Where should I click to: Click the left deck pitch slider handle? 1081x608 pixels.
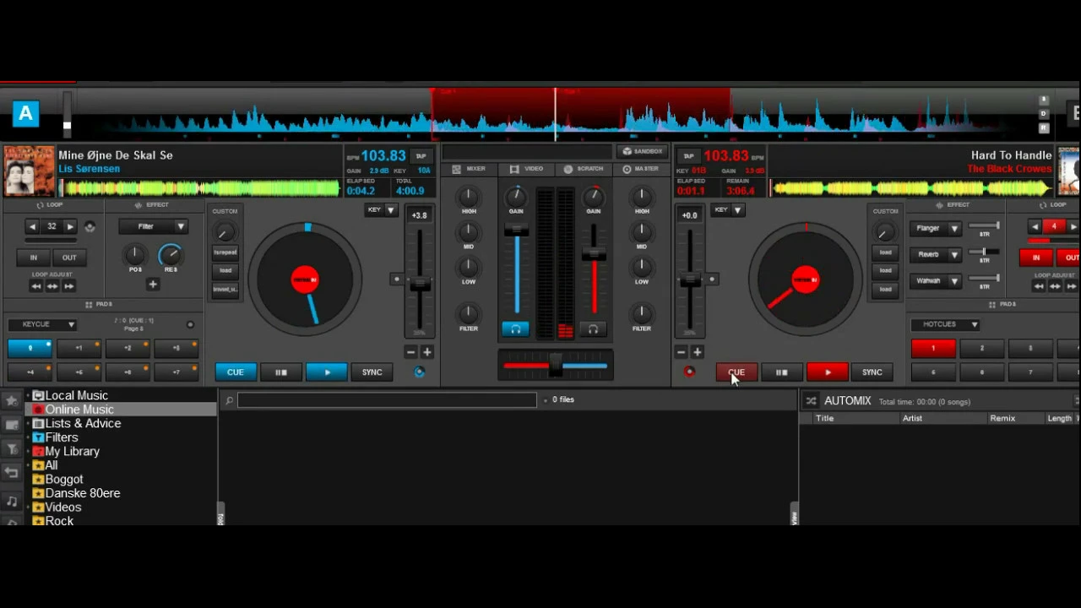pos(419,286)
